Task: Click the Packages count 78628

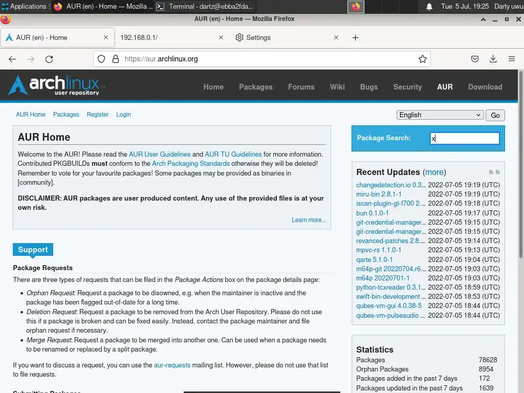Action: pos(488,360)
